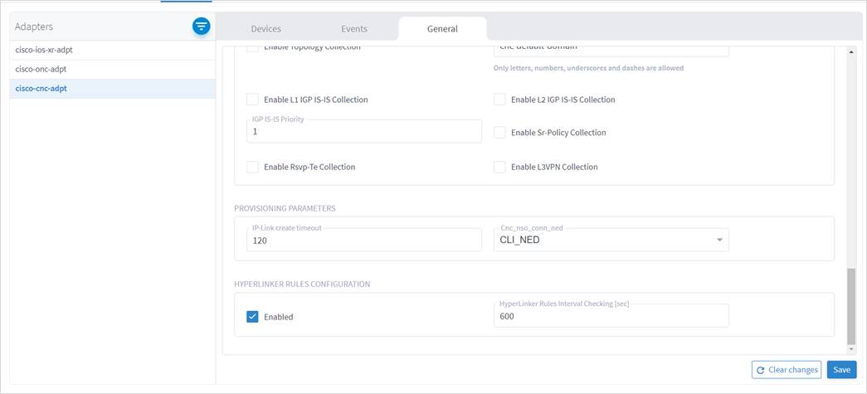Save the adapter configuration
The width and height of the screenshot is (867, 394).
click(841, 370)
